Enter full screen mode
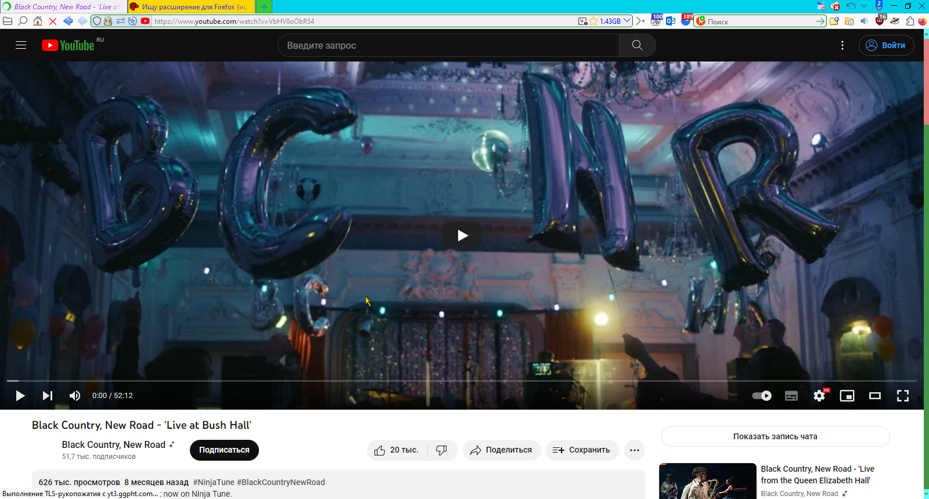 click(903, 396)
